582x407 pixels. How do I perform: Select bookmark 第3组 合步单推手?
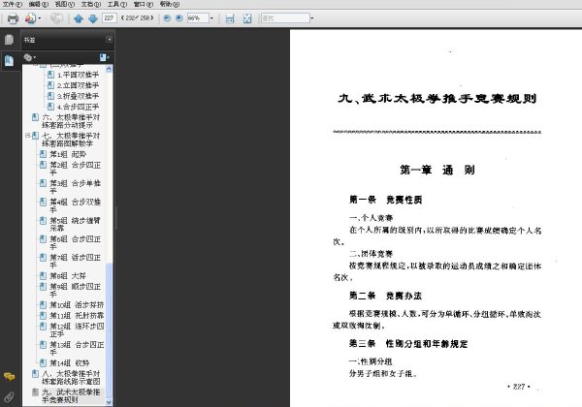(76, 187)
